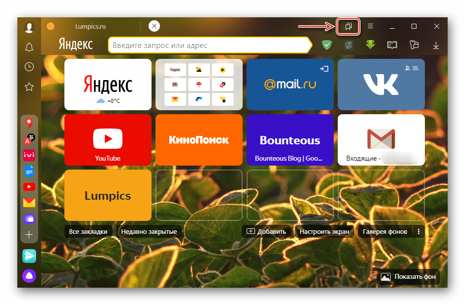Open the teal paper-plane messenger icon
The height and width of the screenshot is (305, 465).
click(x=29, y=256)
